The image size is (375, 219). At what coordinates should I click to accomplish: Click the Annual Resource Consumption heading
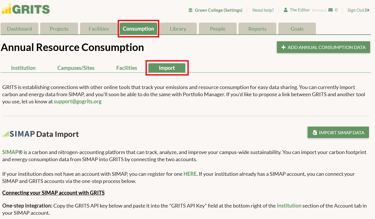point(72,47)
